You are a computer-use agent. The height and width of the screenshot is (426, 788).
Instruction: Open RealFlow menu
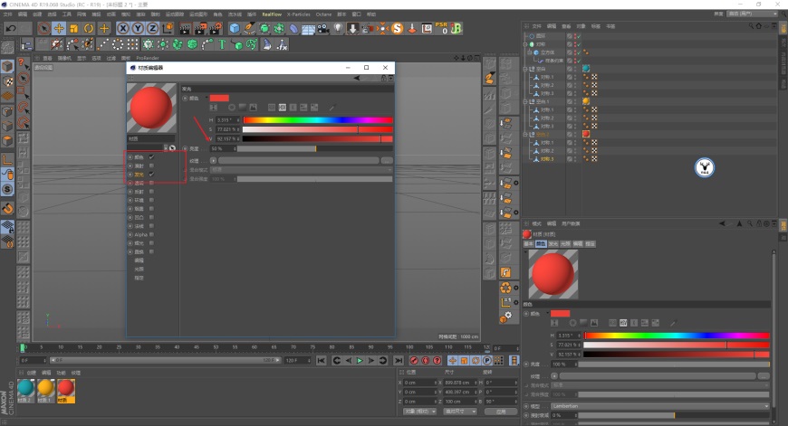click(272, 14)
